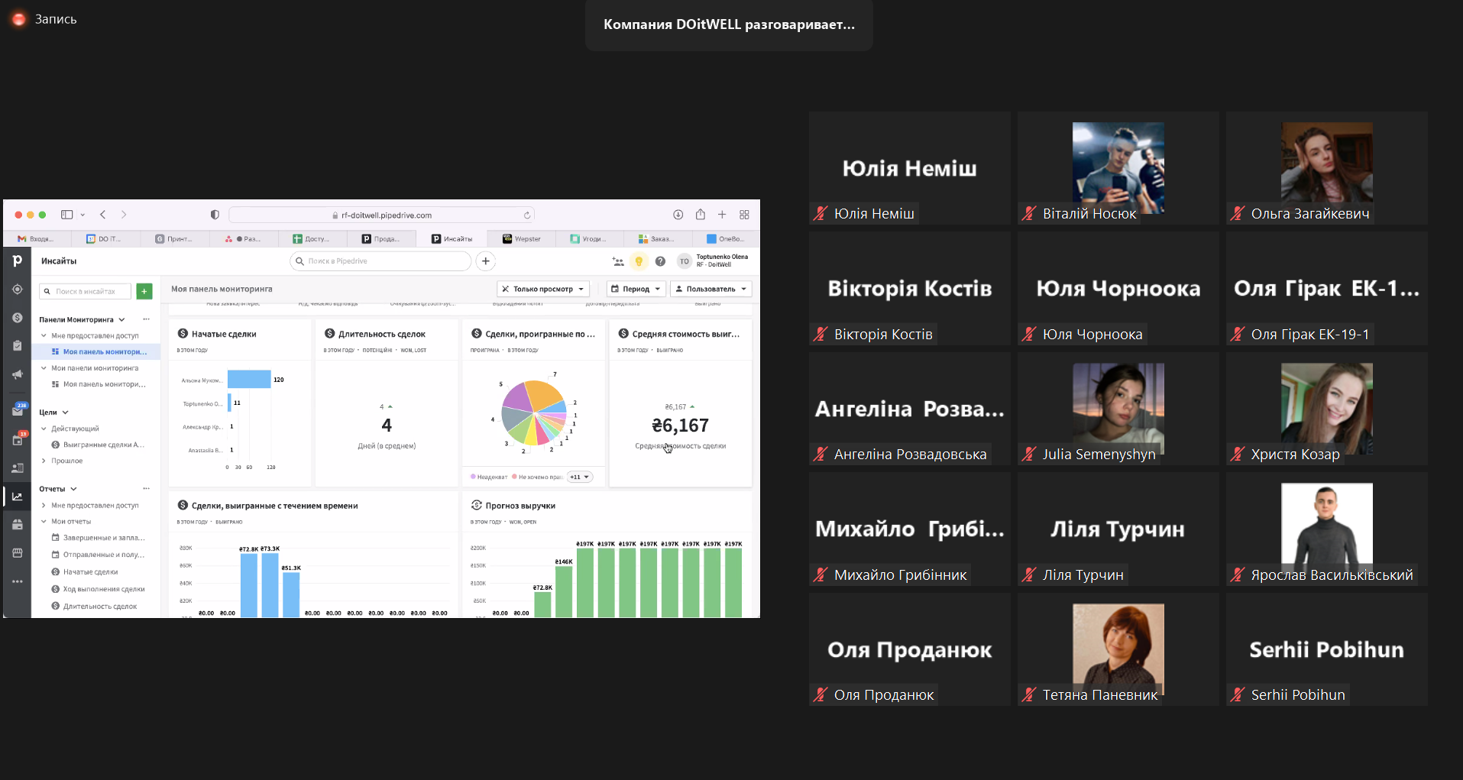This screenshot has width=1463, height=780.
Task: Switch to the Wepster browser tab
Action: (522, 239)
